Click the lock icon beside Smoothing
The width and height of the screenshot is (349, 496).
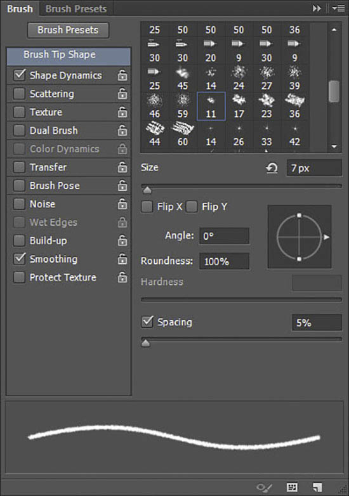click(x=122, y=259)
